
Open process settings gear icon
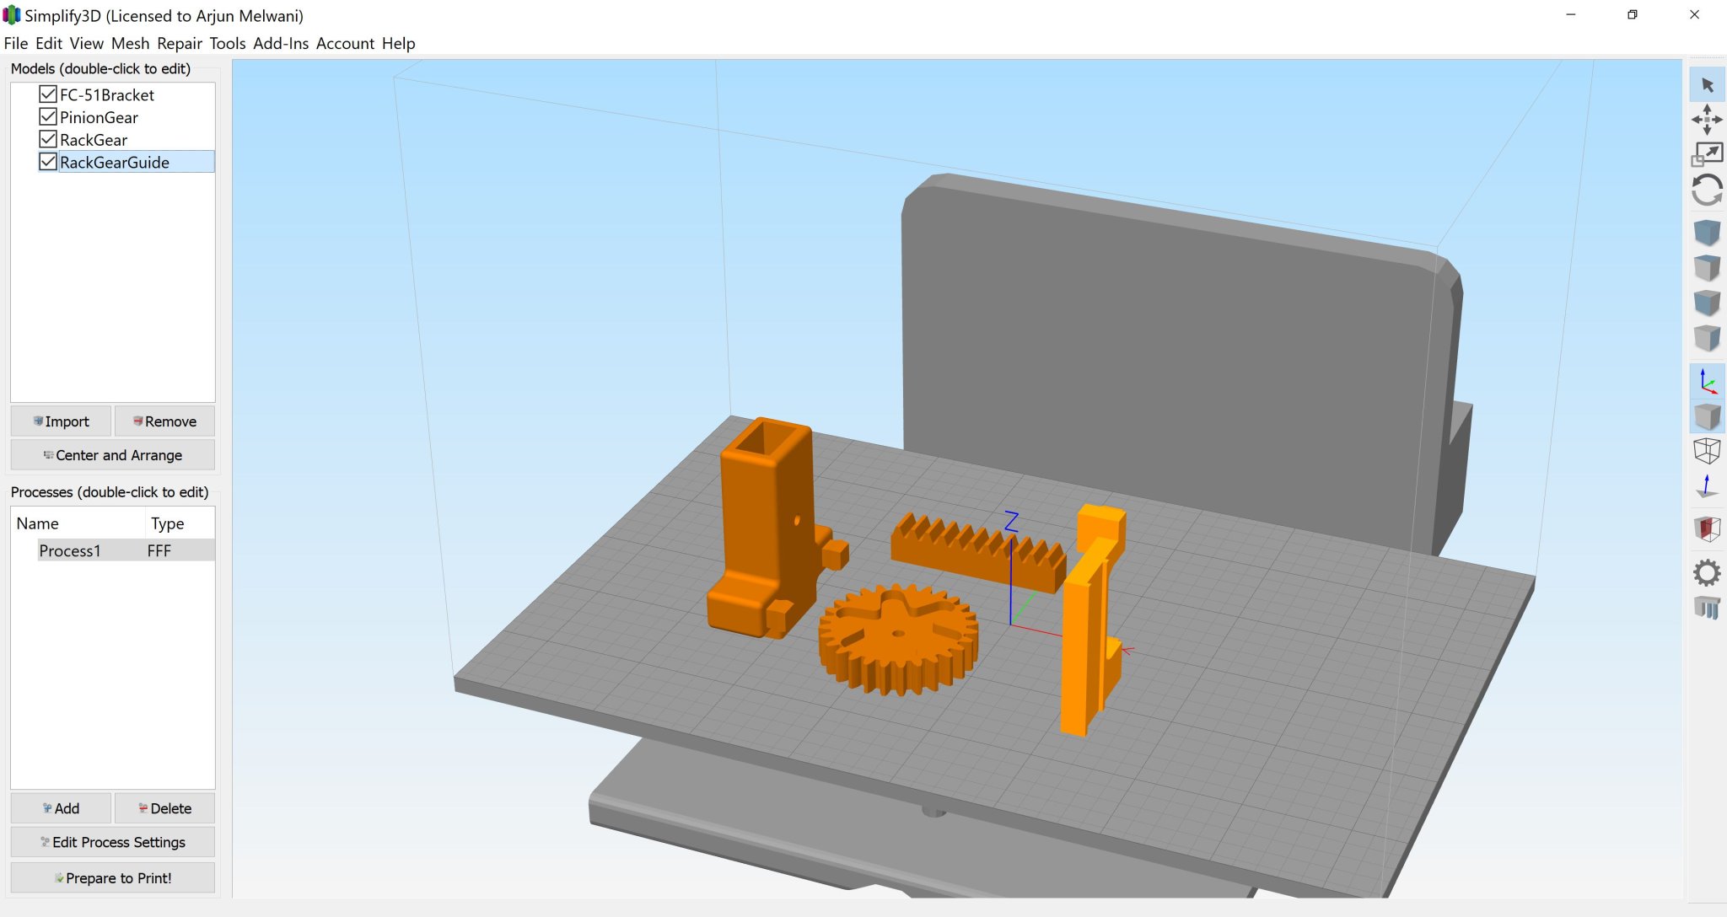tap(1707, 573)
